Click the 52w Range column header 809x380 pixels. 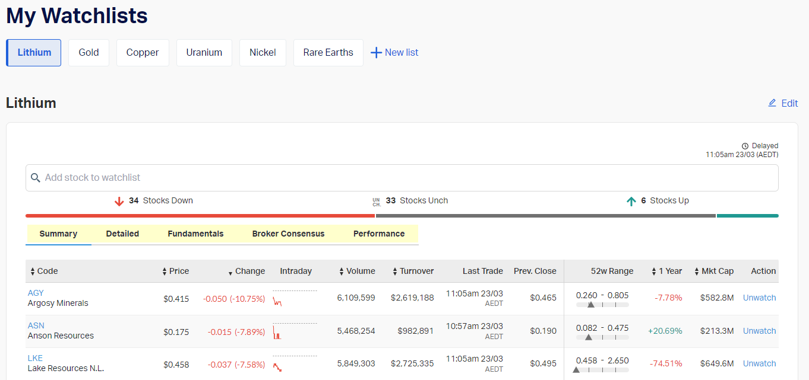[x=612, y=272]
